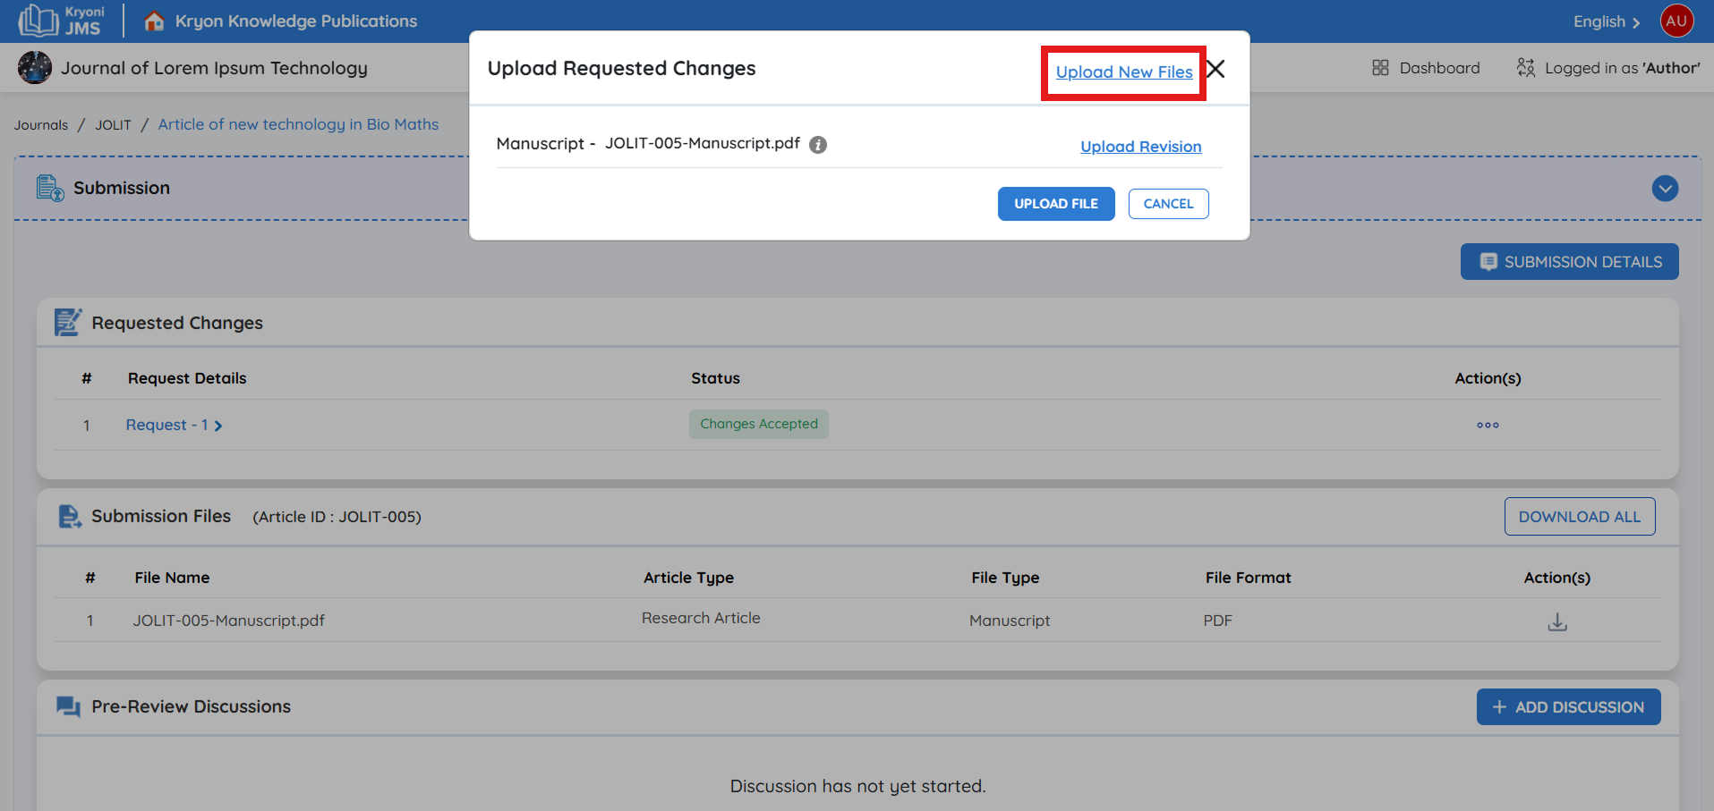Viewport: 1714px width, 811px height.
Task: Click the ADD DISCUSSION button
Action: (x=1568, y=707)
